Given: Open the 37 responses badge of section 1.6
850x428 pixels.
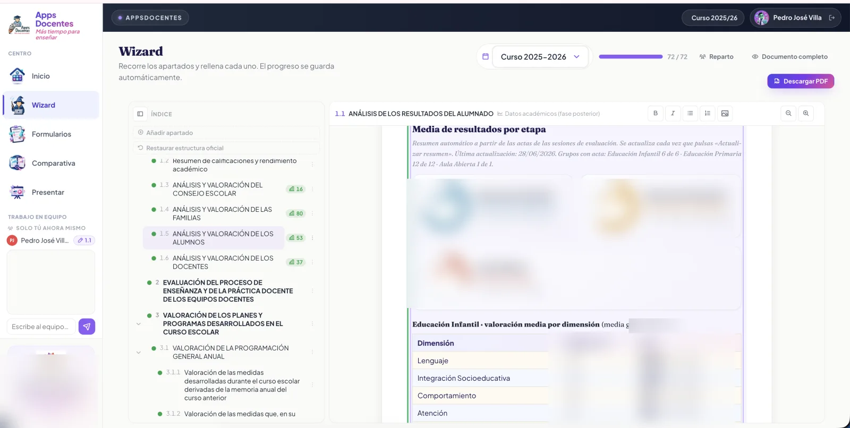Looking at the screenshot, I should (296, 262).
